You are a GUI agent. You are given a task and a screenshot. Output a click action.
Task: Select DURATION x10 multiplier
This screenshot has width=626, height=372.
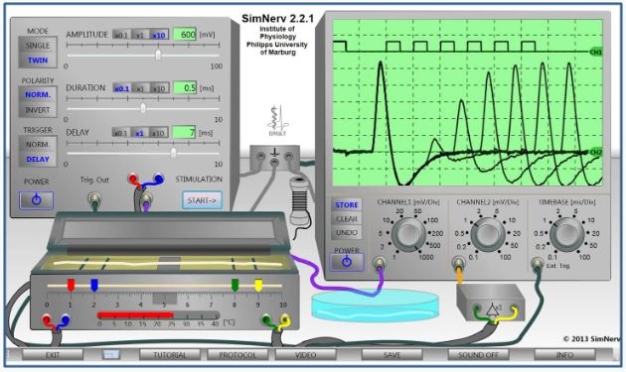[x=159, y=88]
